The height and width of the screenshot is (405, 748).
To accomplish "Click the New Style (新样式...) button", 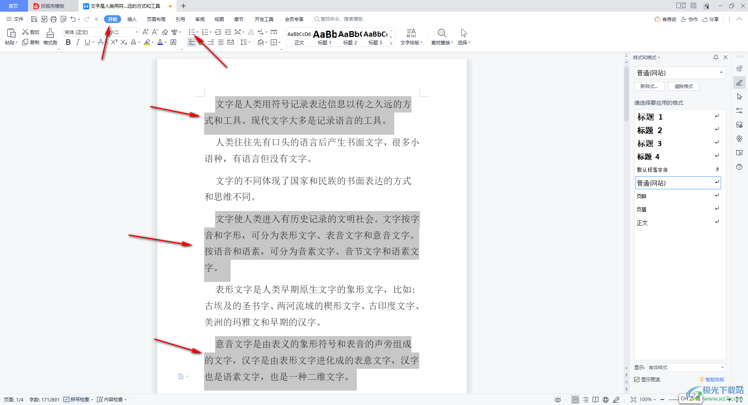I will click(649, 86).
